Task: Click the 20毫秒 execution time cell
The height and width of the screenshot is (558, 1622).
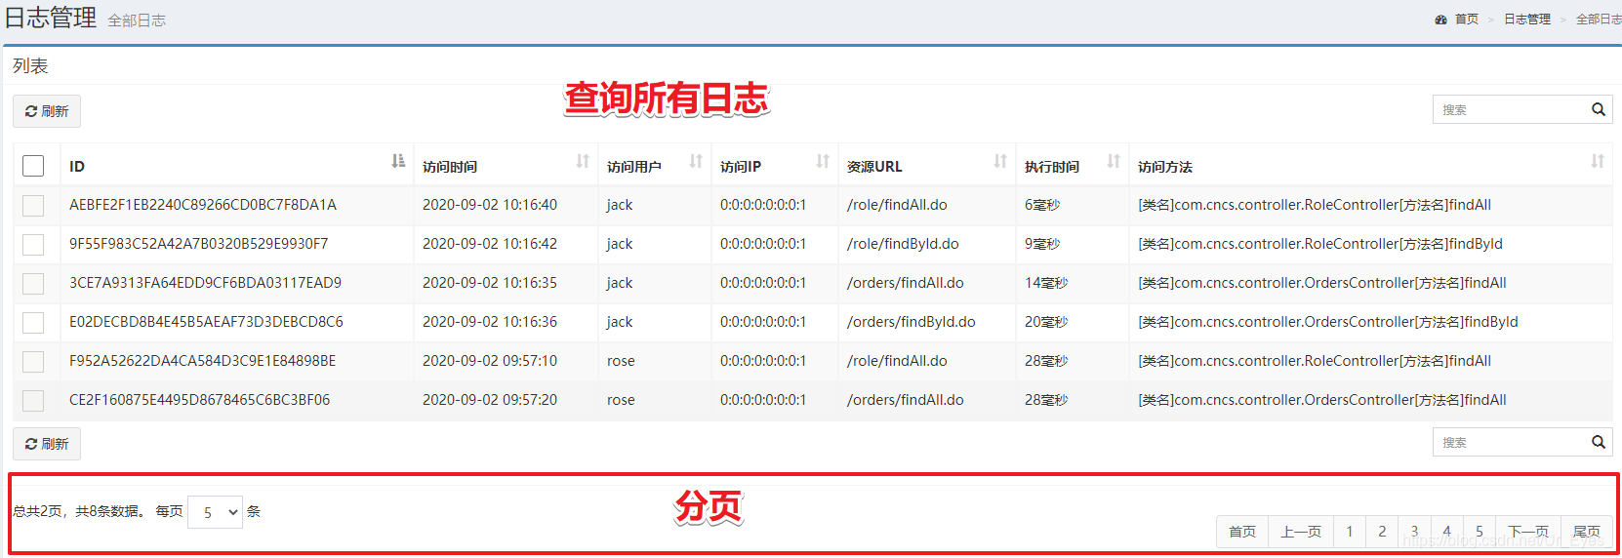Action: 1046,322
